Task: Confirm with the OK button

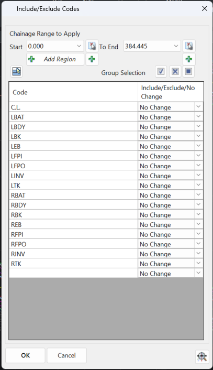Action: click(x=25, y=355)
